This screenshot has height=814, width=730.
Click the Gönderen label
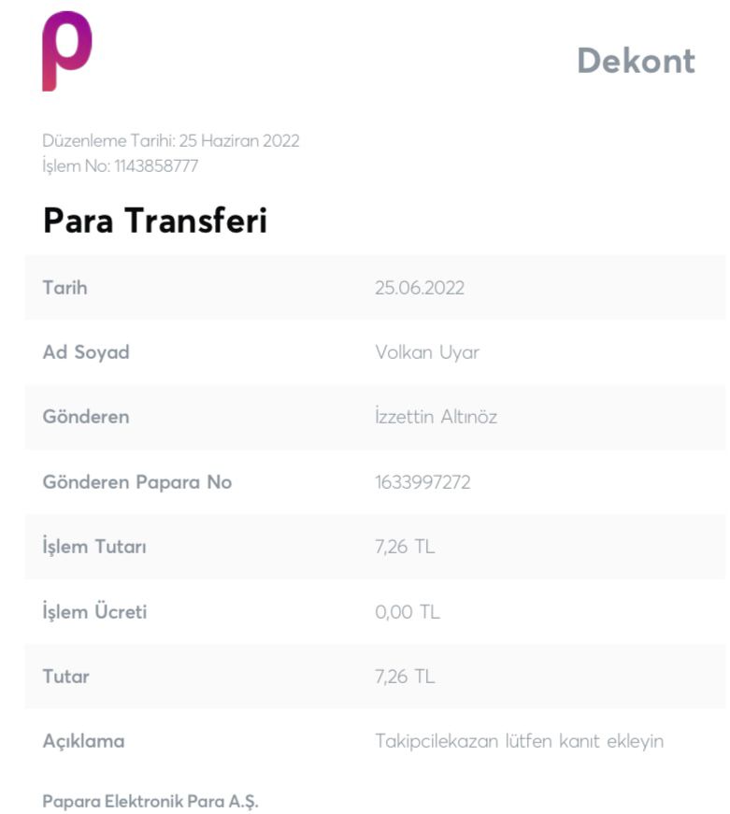click(86, 417)
